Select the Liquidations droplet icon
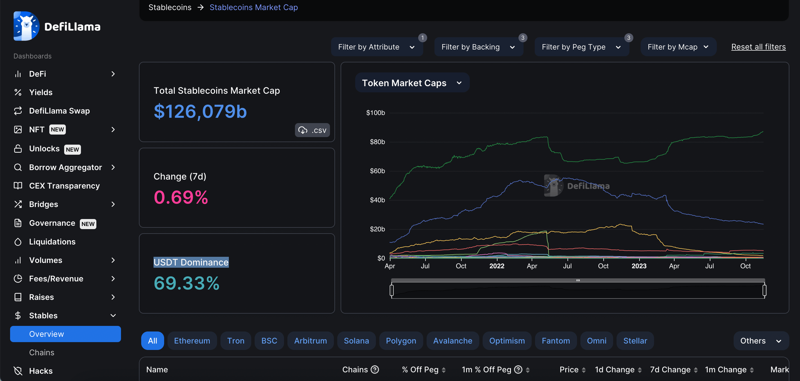 pos(18,242)
